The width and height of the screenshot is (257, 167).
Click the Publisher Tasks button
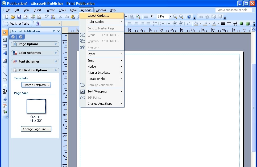pos(17,24)
